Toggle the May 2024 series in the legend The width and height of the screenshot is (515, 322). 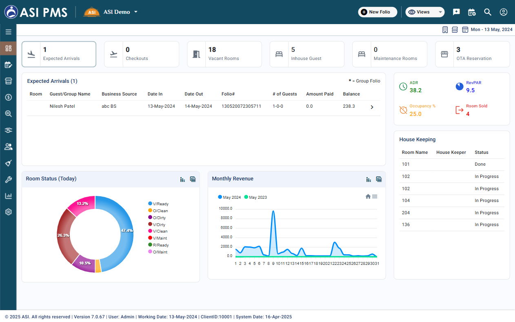point(229,197)
